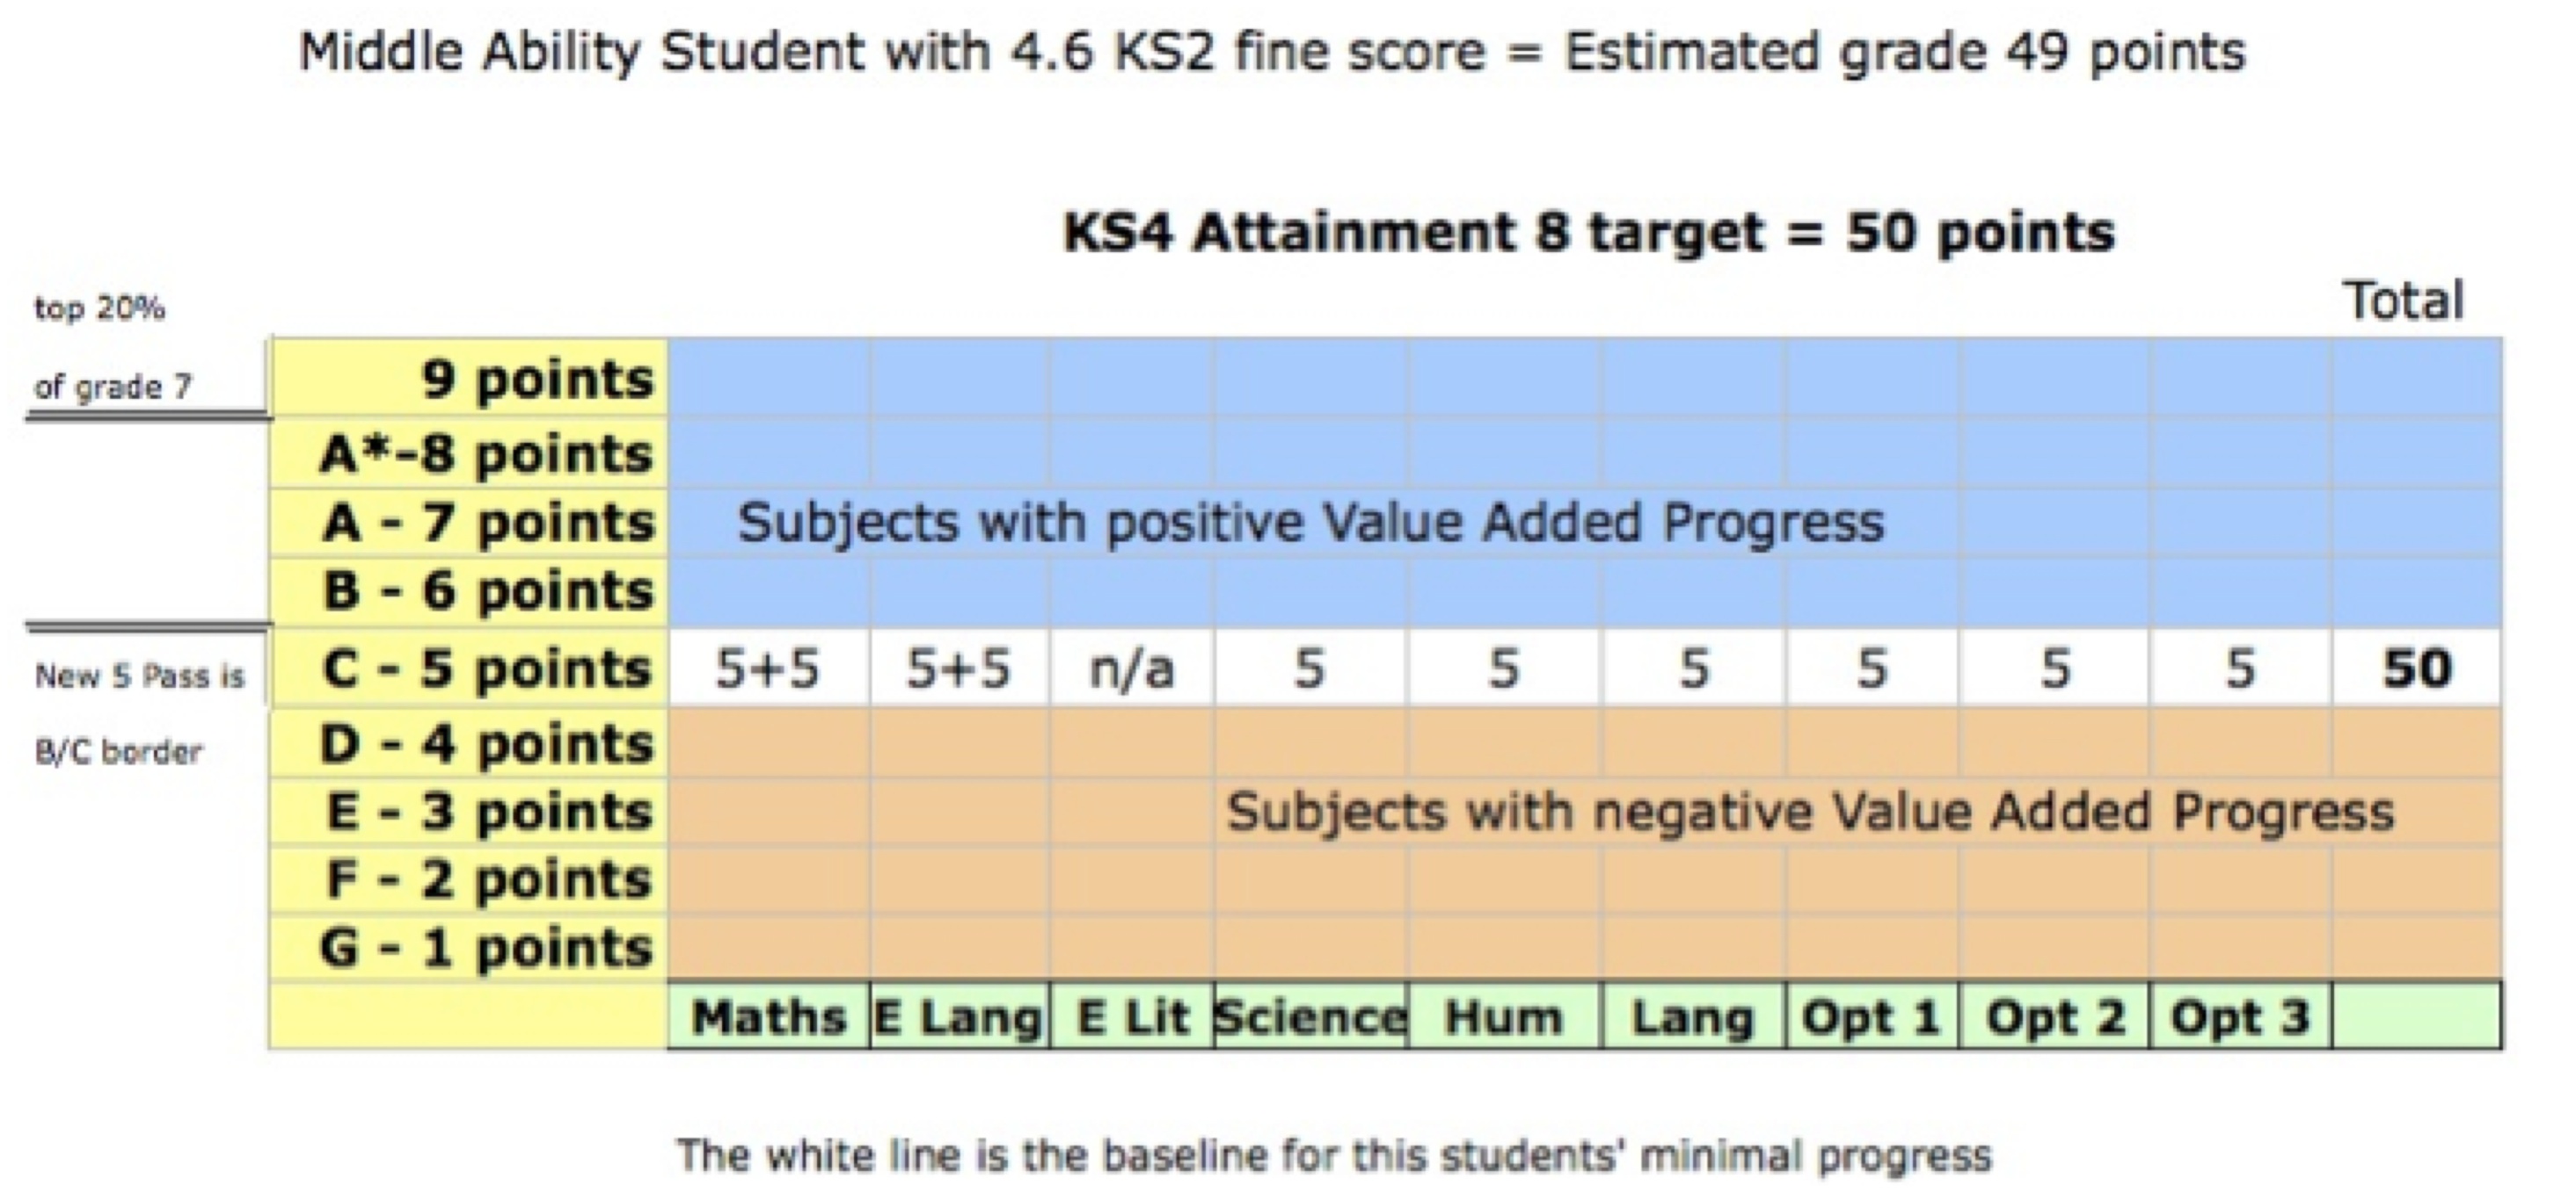Click the Maths column label
The image size is (2576, 1193).
coord(768,1017)
